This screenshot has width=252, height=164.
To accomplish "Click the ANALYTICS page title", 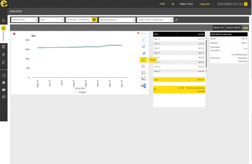I will click(x=16, y=11).
